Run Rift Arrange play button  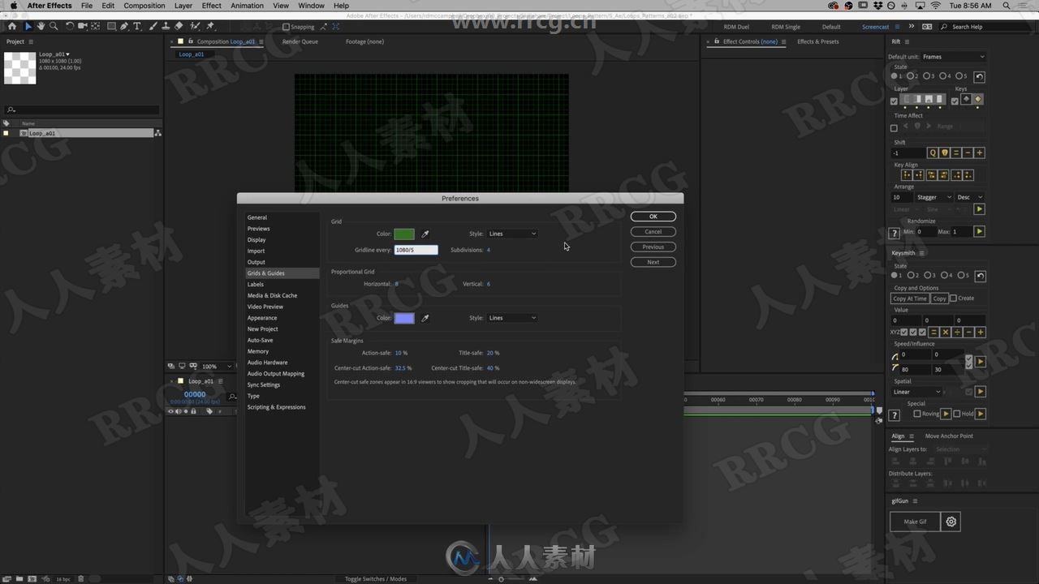[x=979, y=209]
